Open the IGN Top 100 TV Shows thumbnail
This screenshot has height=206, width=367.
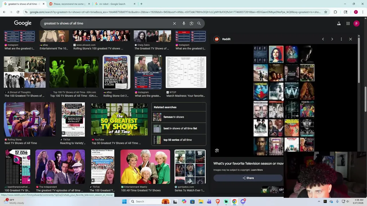[x=74, y=72]
